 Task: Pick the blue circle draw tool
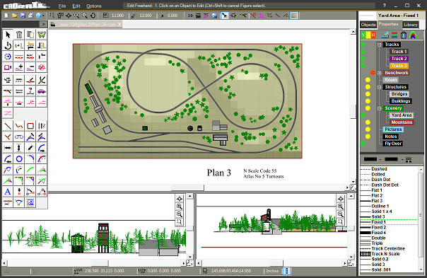click(19, 158)
